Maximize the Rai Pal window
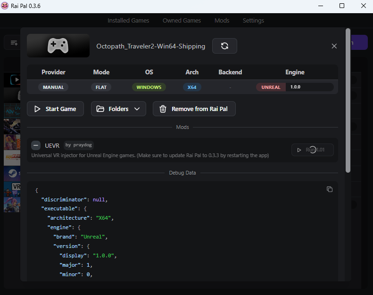 [x=342, y=6]
